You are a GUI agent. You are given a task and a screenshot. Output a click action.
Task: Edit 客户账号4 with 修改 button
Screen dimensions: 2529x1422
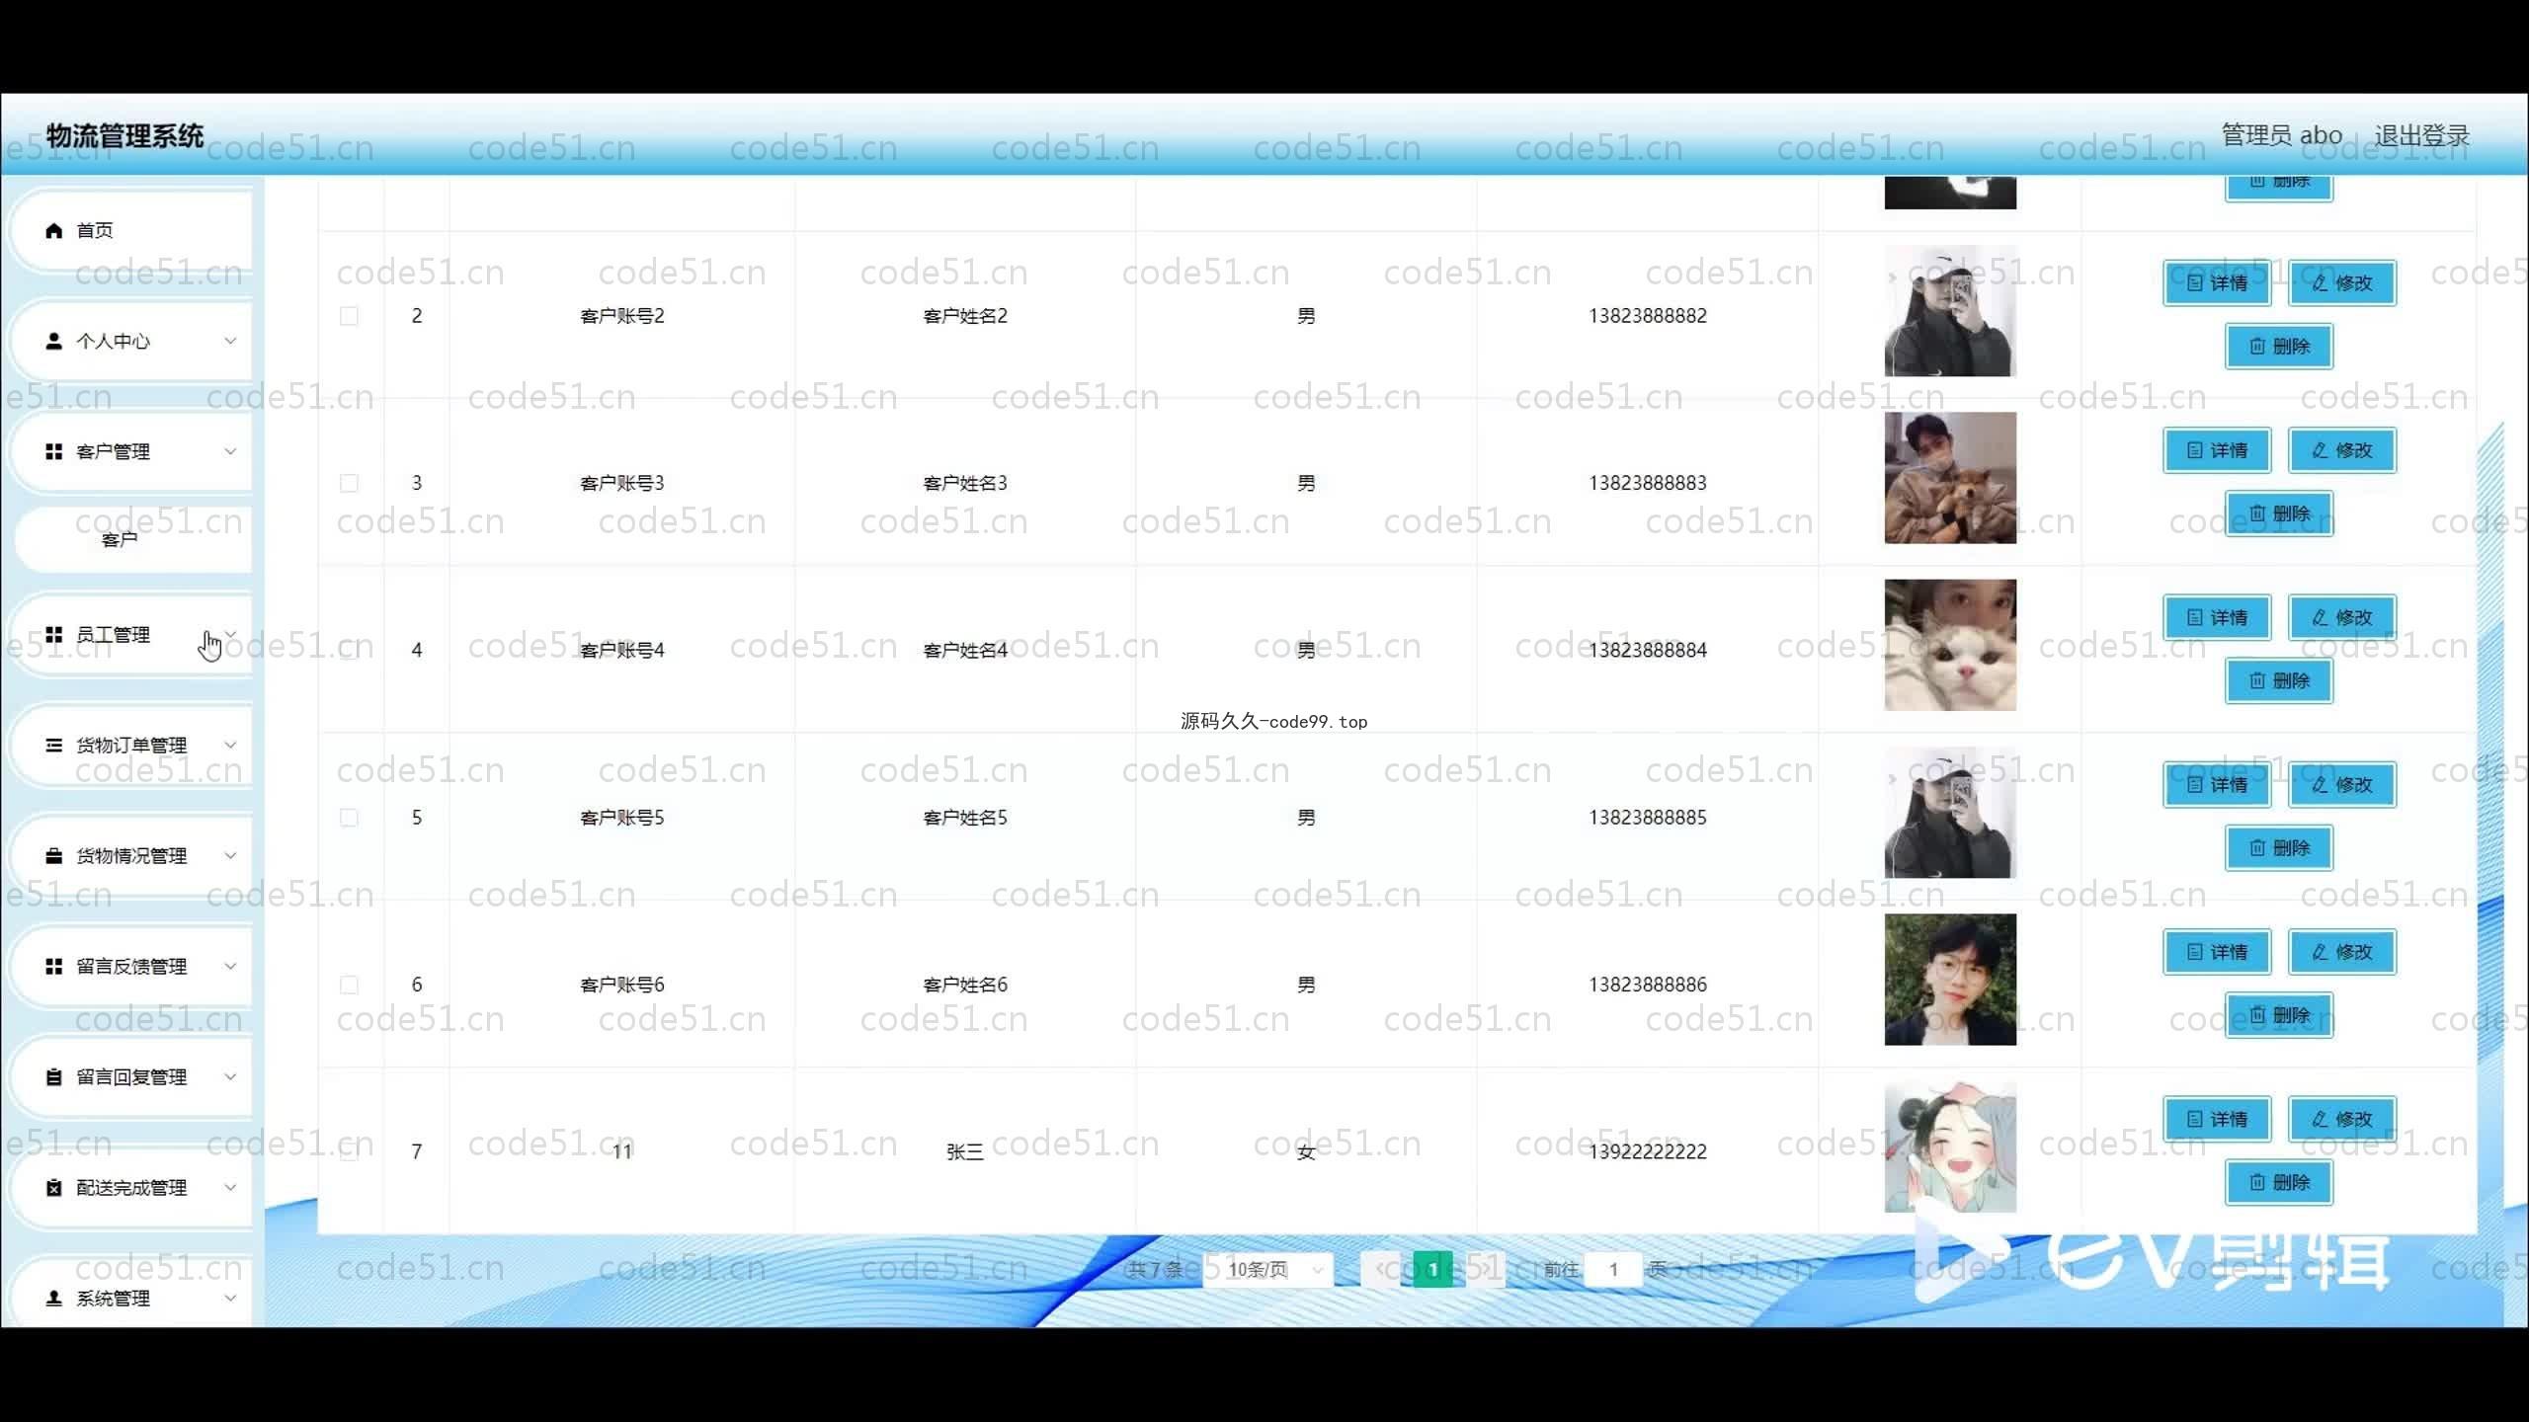(2342, 618)
